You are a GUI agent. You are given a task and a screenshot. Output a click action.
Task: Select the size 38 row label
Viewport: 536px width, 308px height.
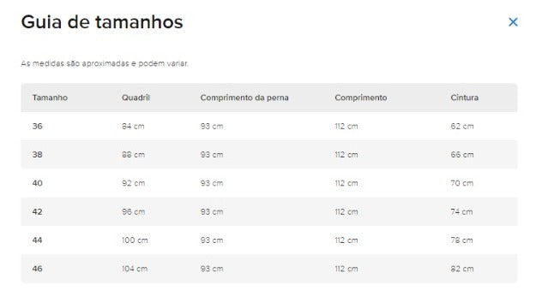(37, 155)
